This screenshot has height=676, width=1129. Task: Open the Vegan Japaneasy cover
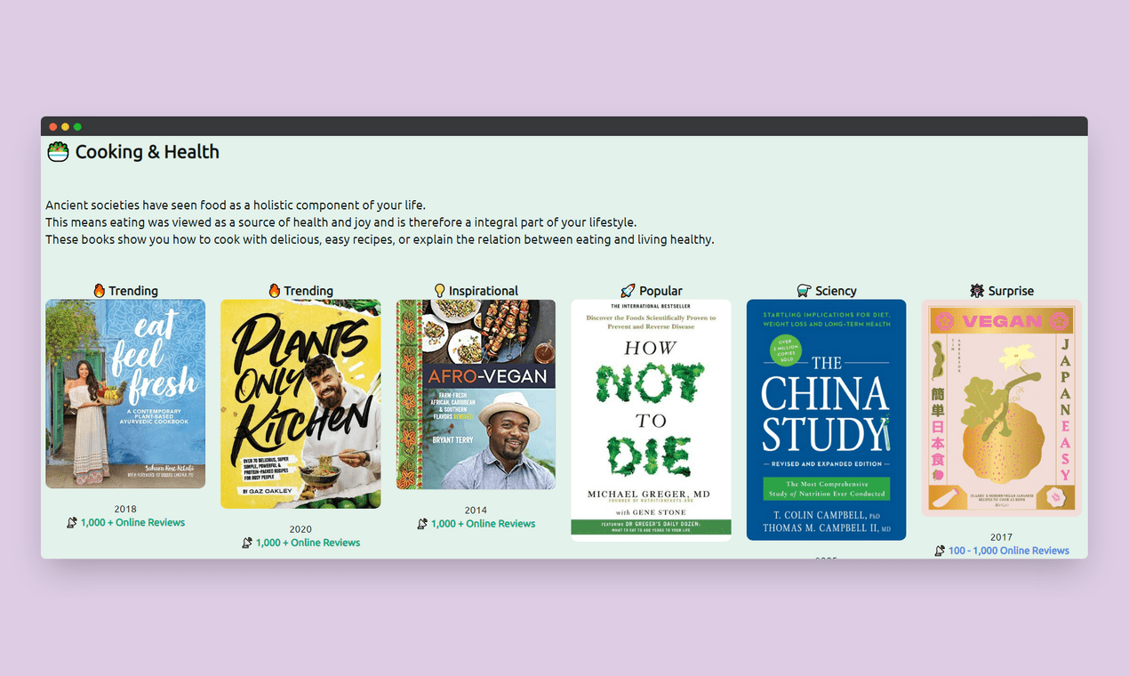click(1001, 407)
